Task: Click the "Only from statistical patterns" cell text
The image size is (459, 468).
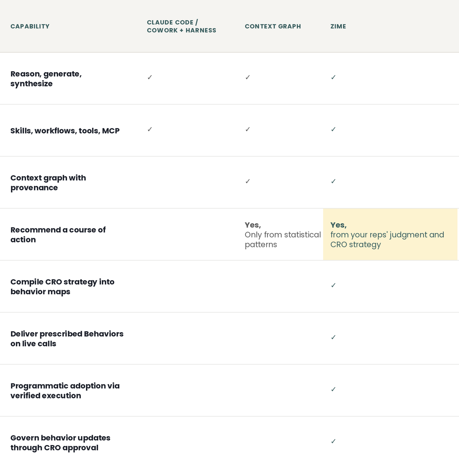Action: (x=283, y=240)
